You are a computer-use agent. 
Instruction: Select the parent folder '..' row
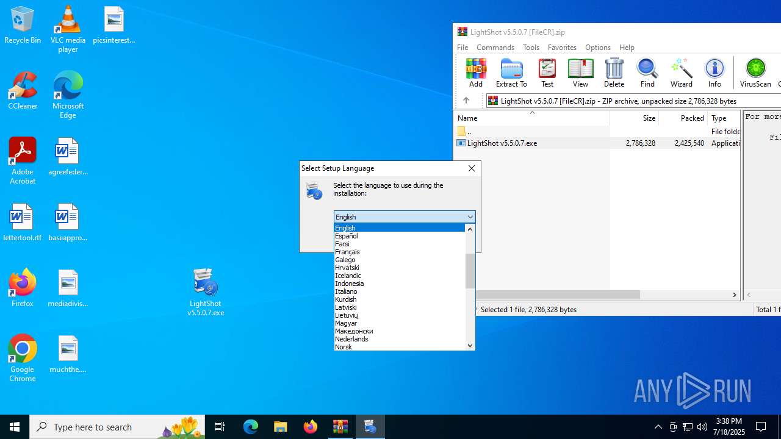tap(597, 132)
